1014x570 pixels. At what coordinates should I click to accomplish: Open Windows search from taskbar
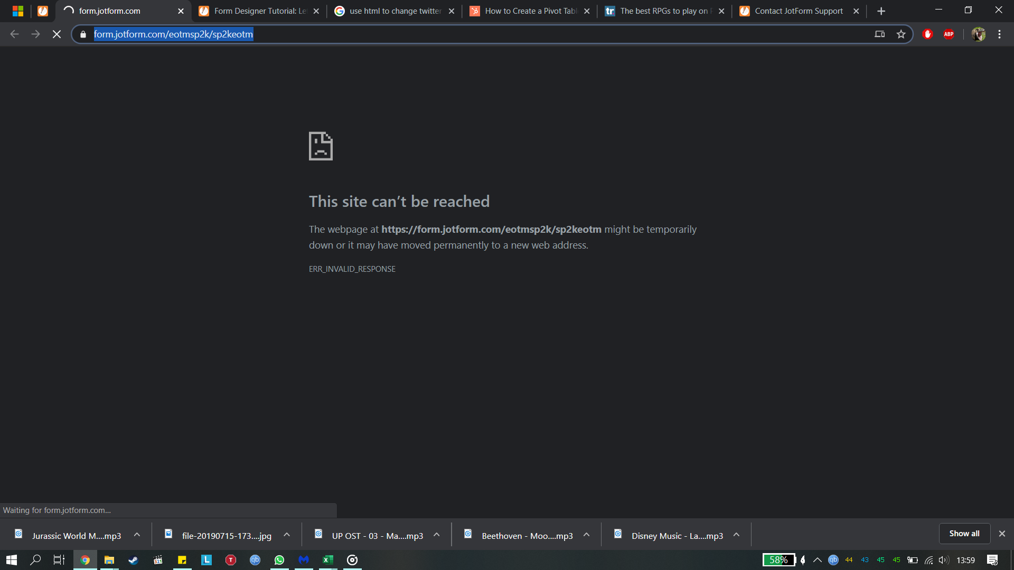(35, 560)
